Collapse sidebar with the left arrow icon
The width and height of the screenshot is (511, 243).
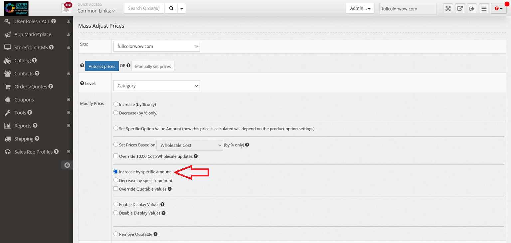[67, 165]
